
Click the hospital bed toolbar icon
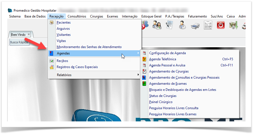tap(195, 26)
